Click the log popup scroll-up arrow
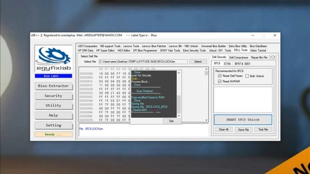 click(179, 72)
